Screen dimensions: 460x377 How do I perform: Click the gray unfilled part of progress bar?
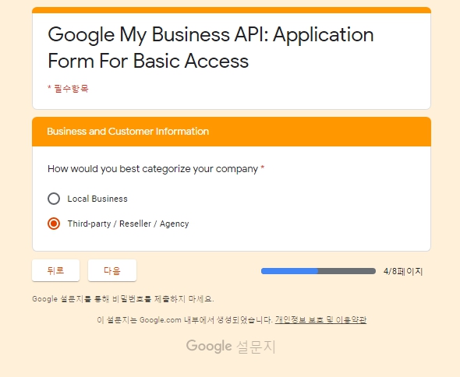[347, 271]
